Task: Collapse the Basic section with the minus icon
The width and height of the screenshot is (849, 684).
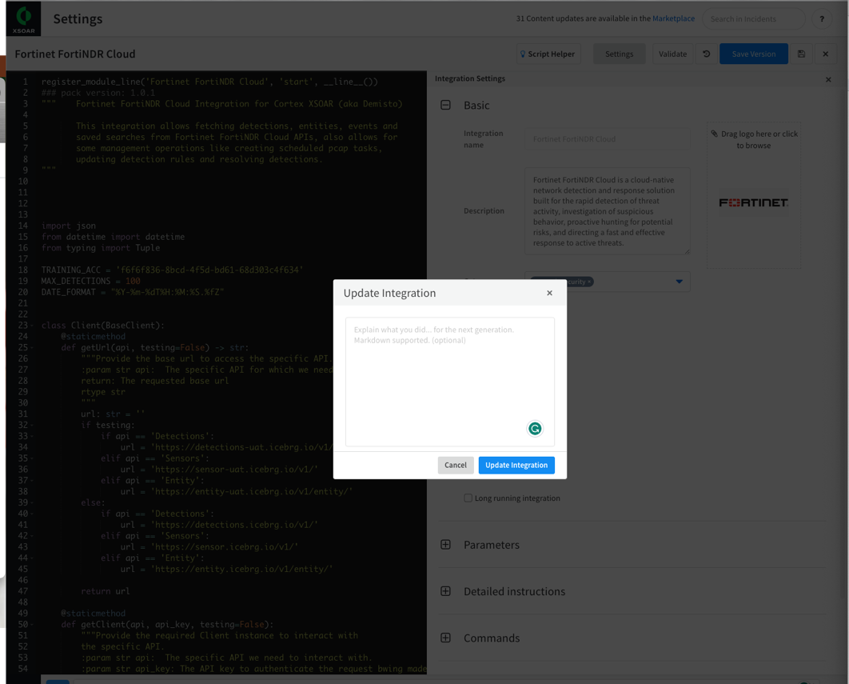Action: click(444, 105)
